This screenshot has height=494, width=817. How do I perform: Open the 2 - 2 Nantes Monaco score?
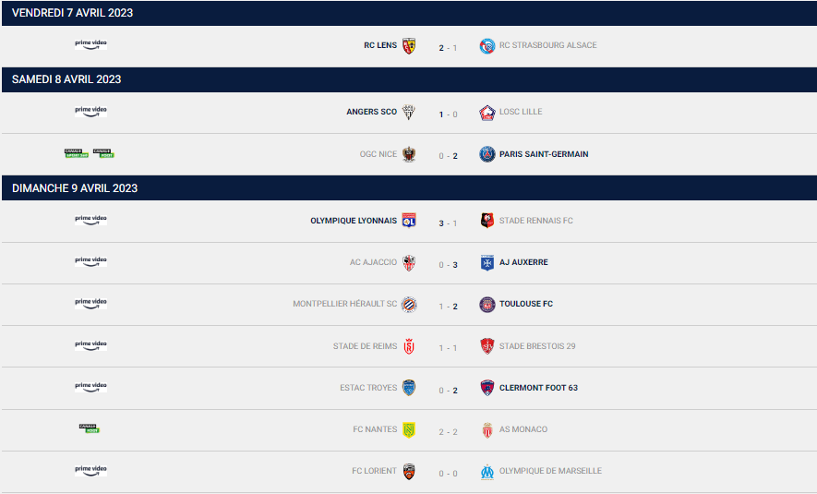(x=448, y=432)
